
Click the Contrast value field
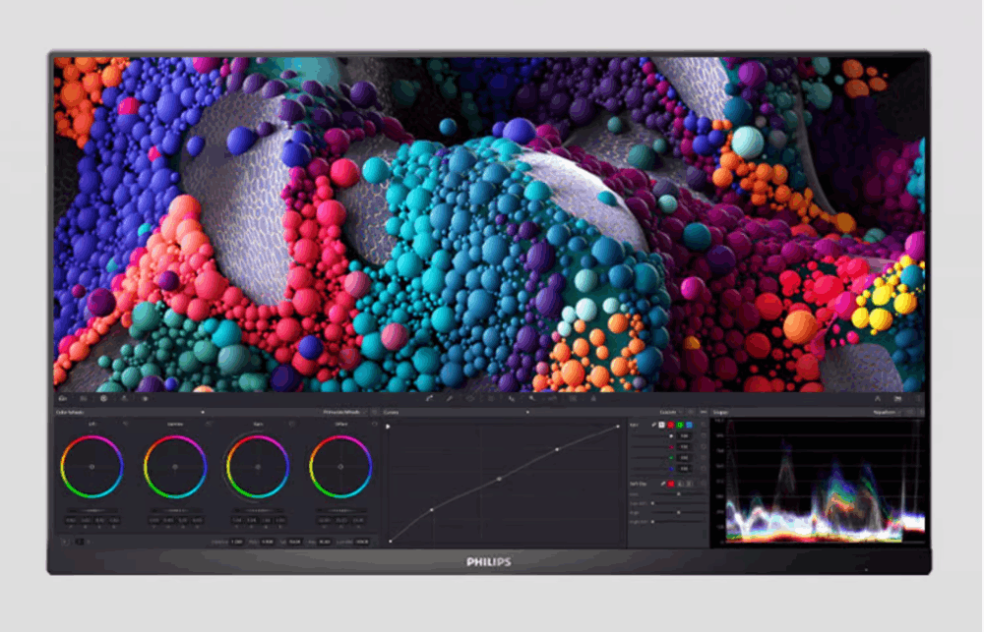[x=236, y=542]
